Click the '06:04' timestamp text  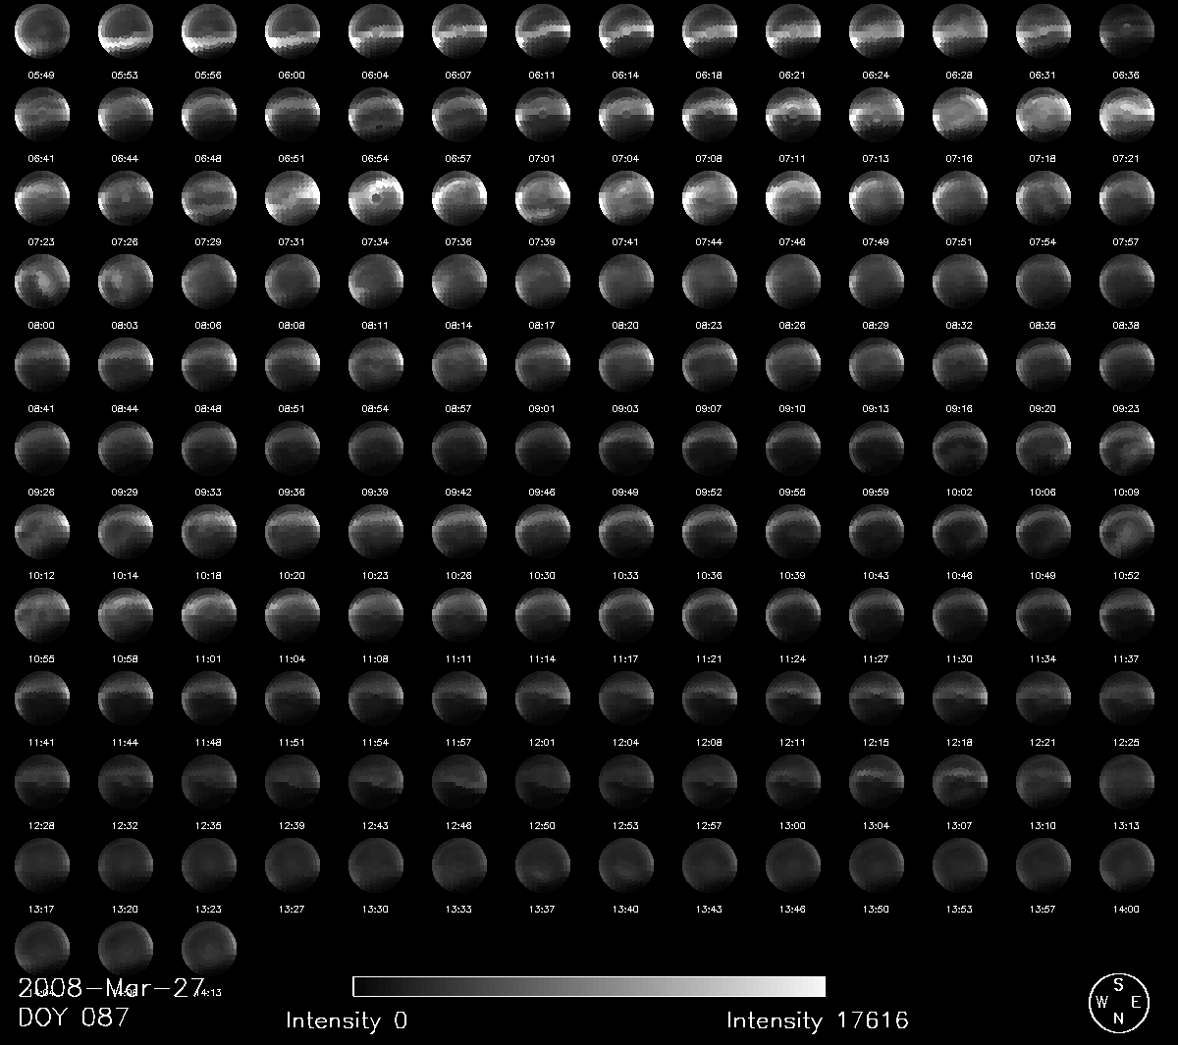[x=375, y=75]
